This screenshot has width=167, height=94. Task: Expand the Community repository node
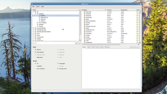tap(33, 37)
